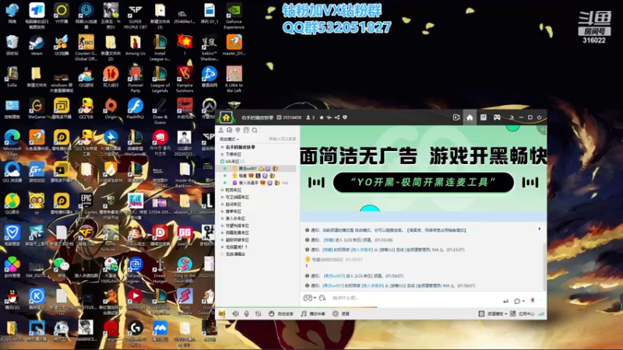
Task: Open the audio mixer sliders icon
Action: (x=259, y=313)
